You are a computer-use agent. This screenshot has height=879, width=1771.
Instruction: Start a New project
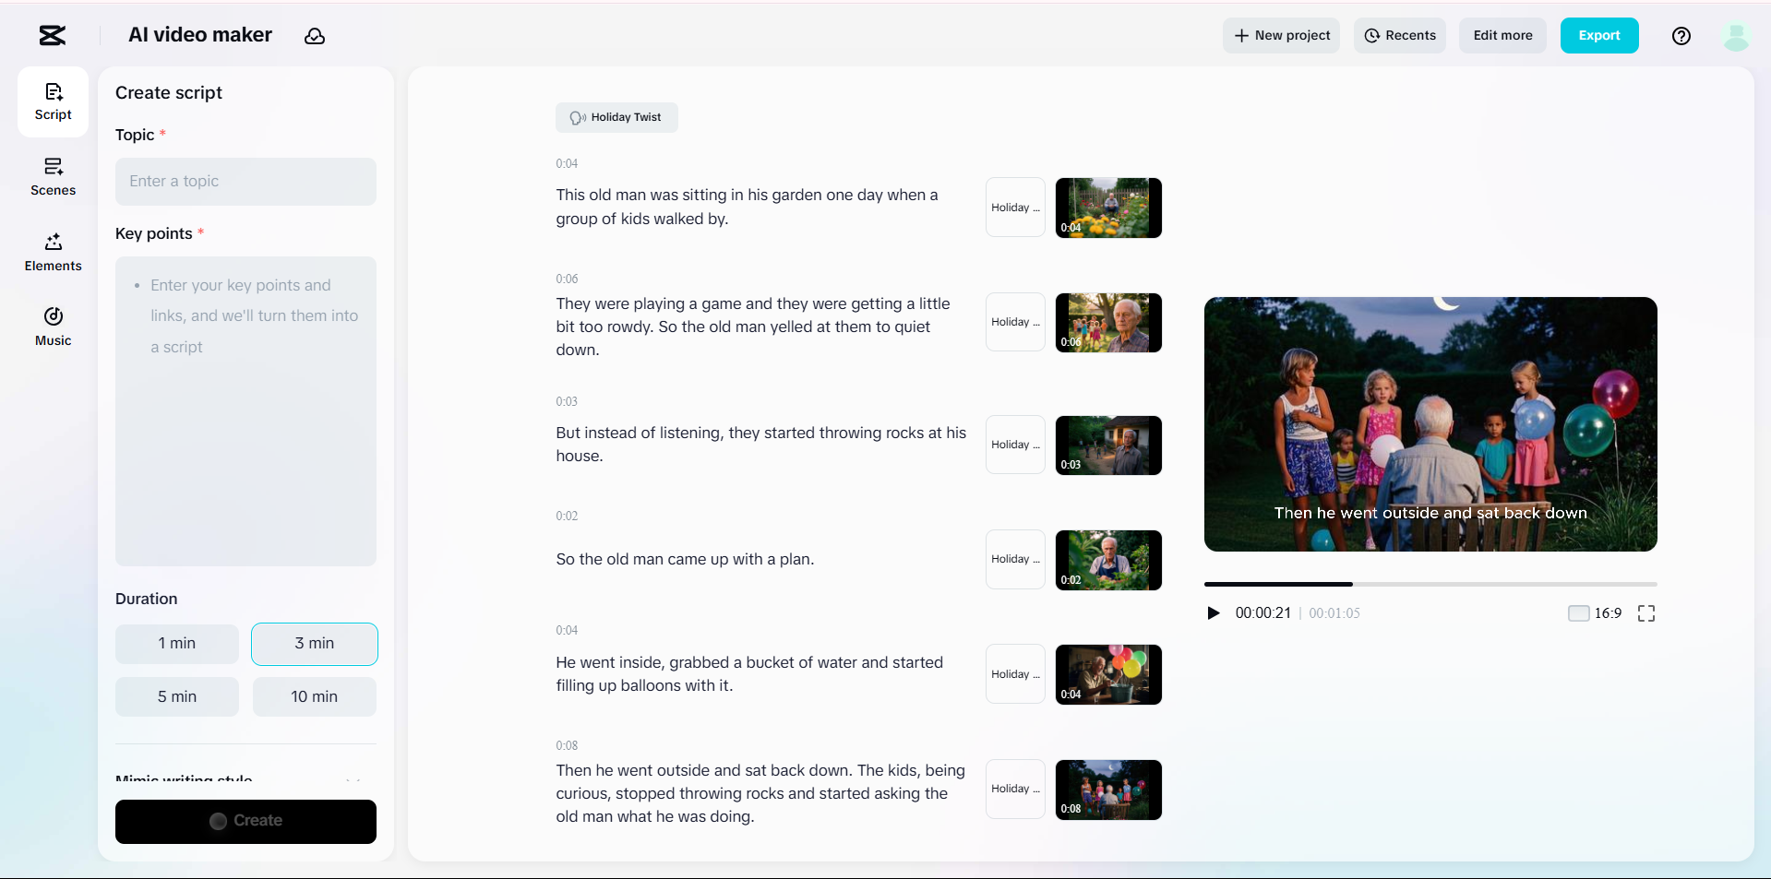coord(1281,35)
